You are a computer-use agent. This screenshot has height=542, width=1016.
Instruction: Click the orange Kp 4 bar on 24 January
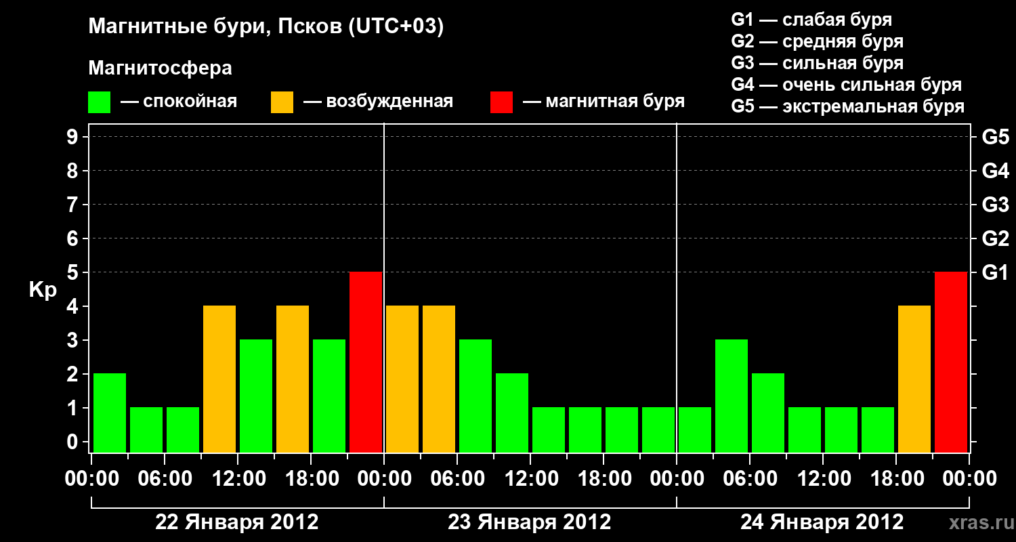pyautogui.click(x=914, y=379)
